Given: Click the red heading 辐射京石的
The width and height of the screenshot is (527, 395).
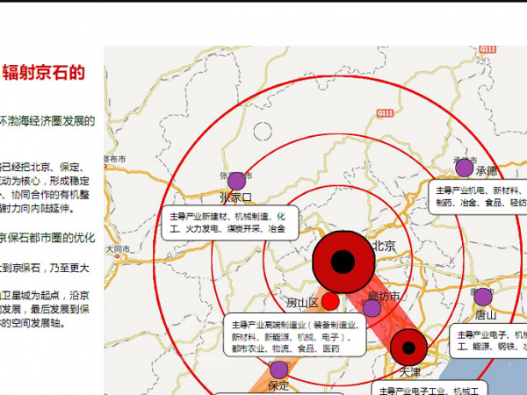Looking at the screenshot, I should 43,73.
